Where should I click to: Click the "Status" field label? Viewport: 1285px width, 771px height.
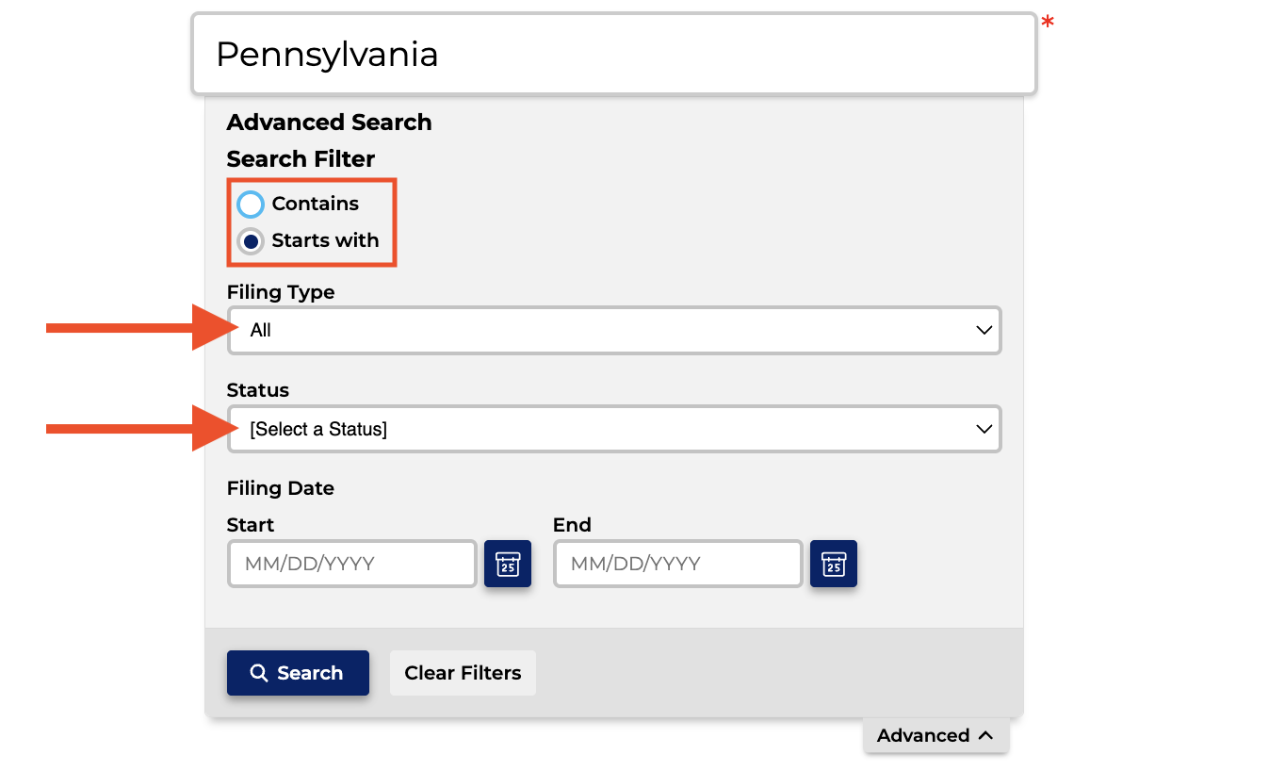tap(258, 390)
